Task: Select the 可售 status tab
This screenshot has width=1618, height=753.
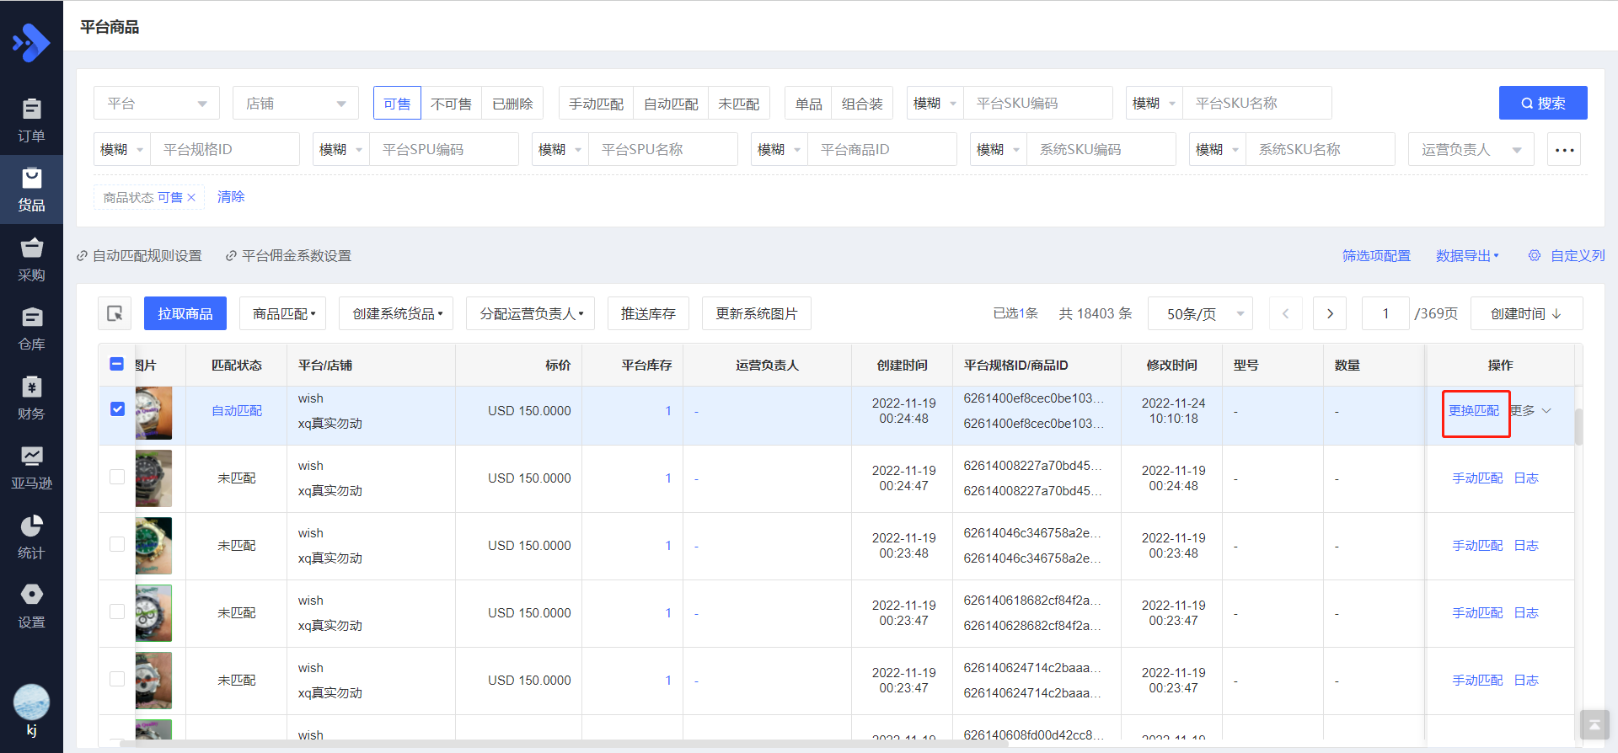Action: (x=397, y=103)
